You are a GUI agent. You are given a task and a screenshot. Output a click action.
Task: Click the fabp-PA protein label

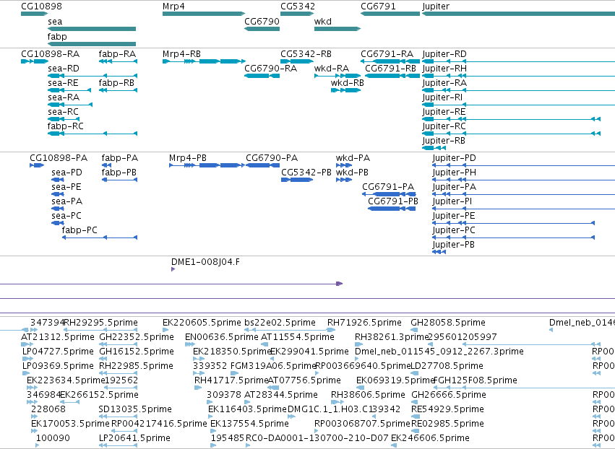(x=120, y=158)
